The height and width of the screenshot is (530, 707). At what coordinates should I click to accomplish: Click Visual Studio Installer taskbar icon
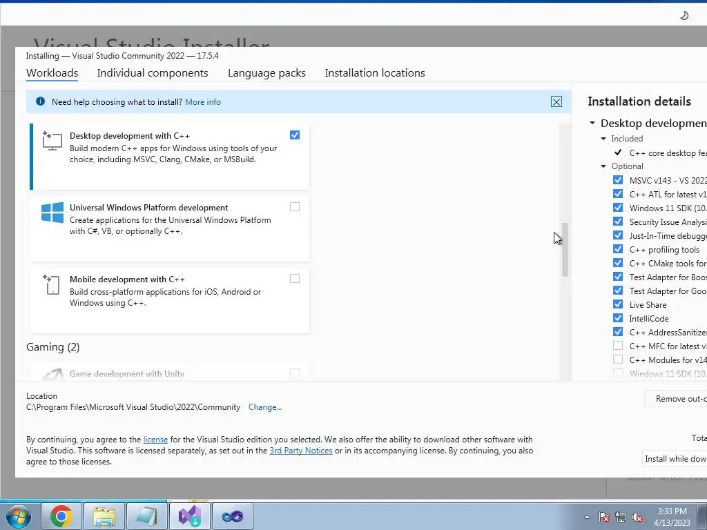click(x=190, y=516)
